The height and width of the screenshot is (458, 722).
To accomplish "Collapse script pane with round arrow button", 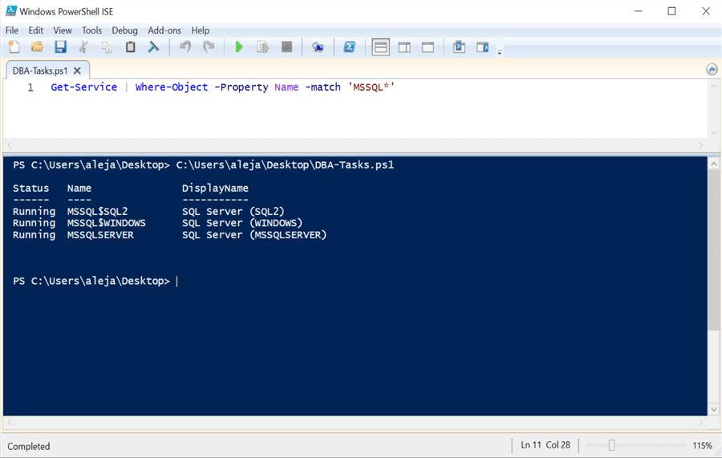I will (x=712, y=70).
